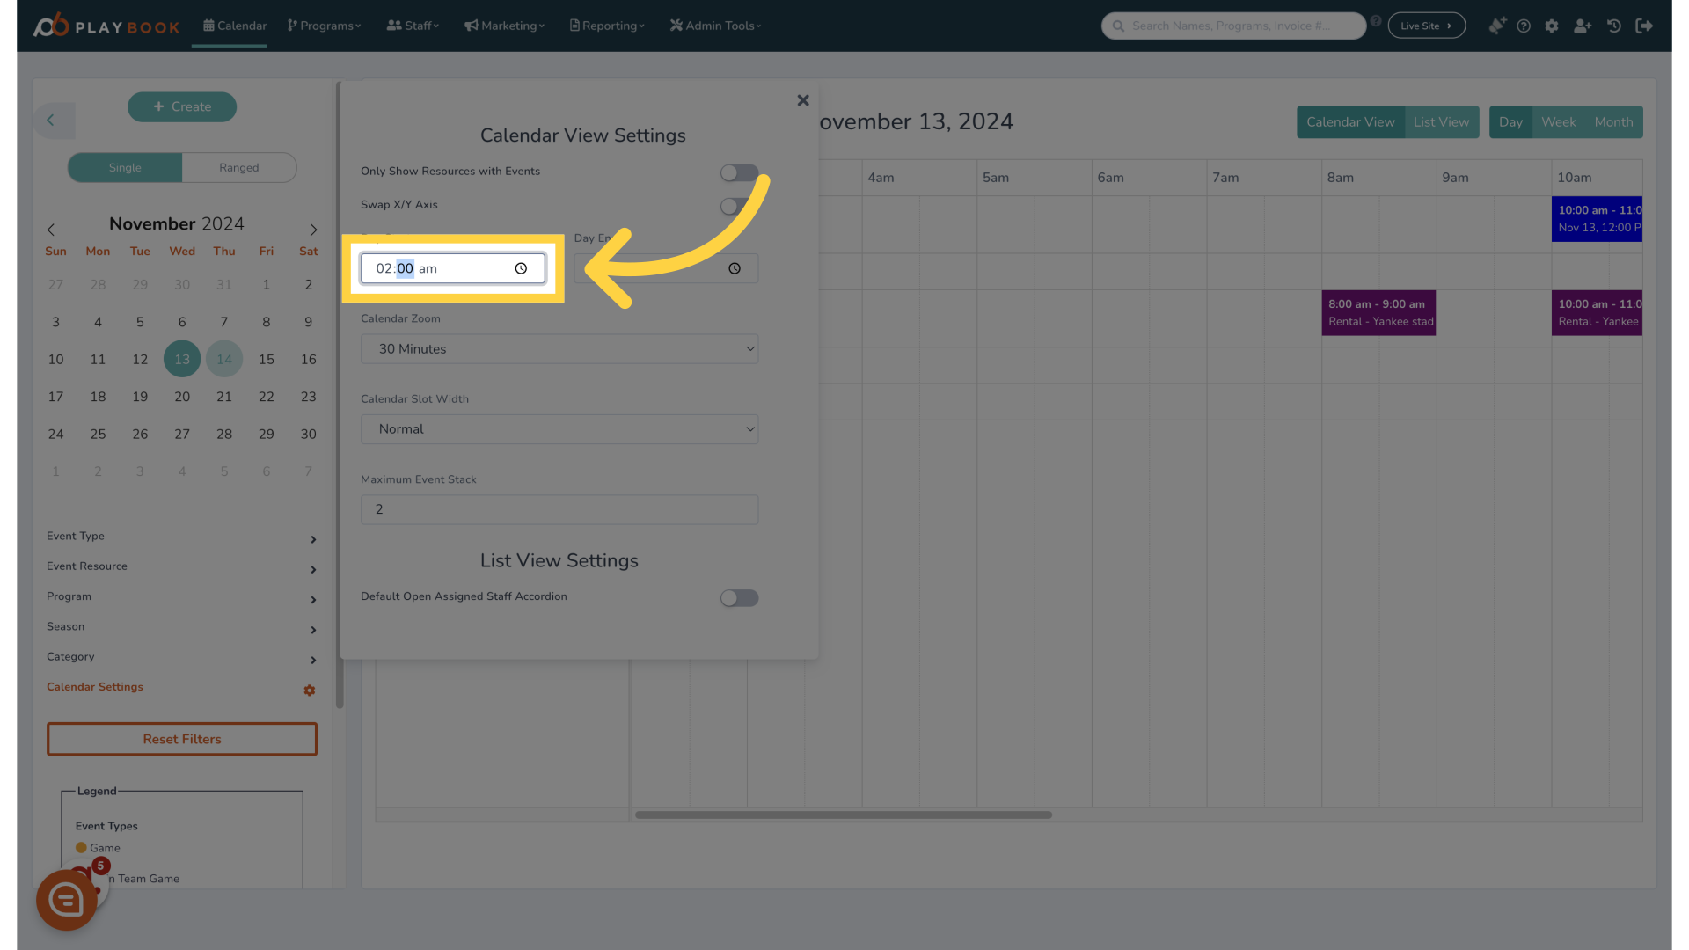This screenshot has width=1689, height=950.
Task: Open Staff menu dropdown
Action: [x=413, y=26]
